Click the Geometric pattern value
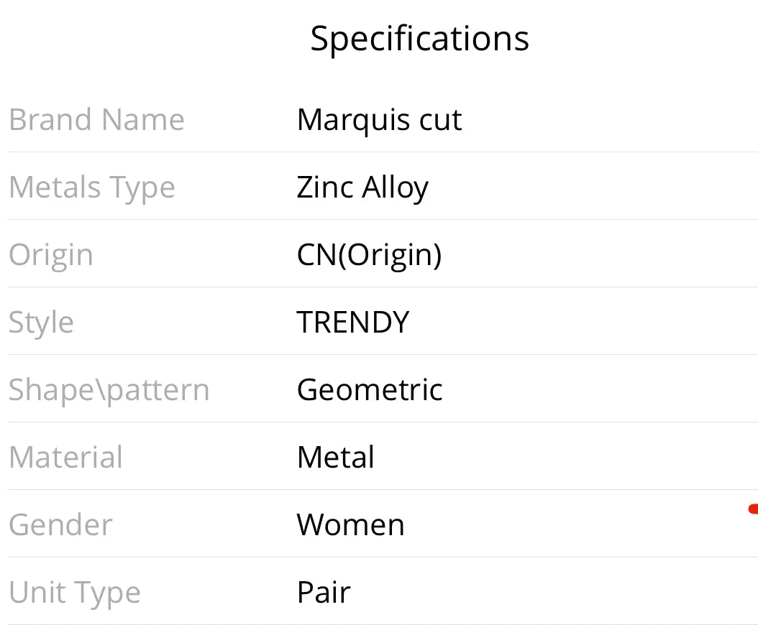 click(x=370, y=390)
